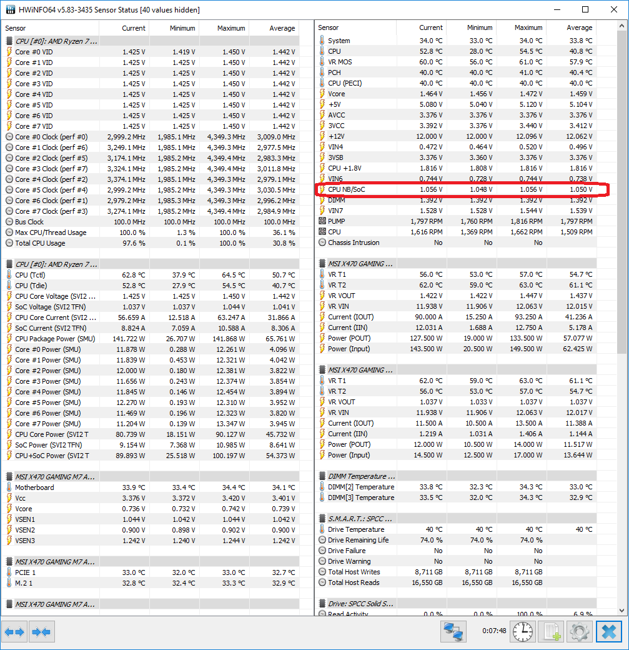Click the thermometer icon beside M.2 1
This screenshot has height=650, width=629.
[9, 583]
